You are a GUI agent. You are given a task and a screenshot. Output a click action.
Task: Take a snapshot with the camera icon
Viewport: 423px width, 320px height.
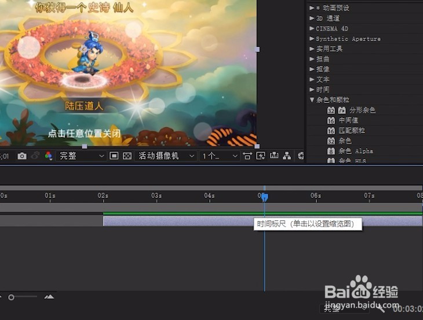pyautogui.click(x=22, y=156)
